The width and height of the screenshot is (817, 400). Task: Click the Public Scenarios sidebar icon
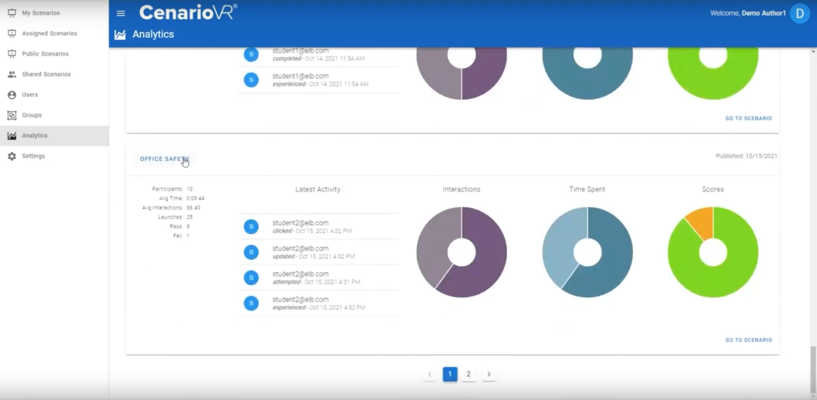tap(12, 54)
